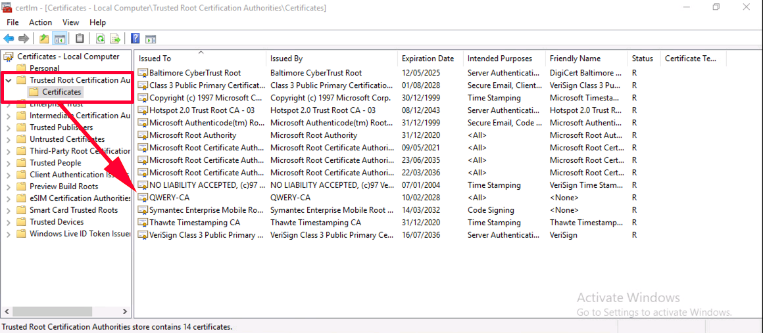Click left arrow of tree horizontal scrollbar

[x=7, y=311]
